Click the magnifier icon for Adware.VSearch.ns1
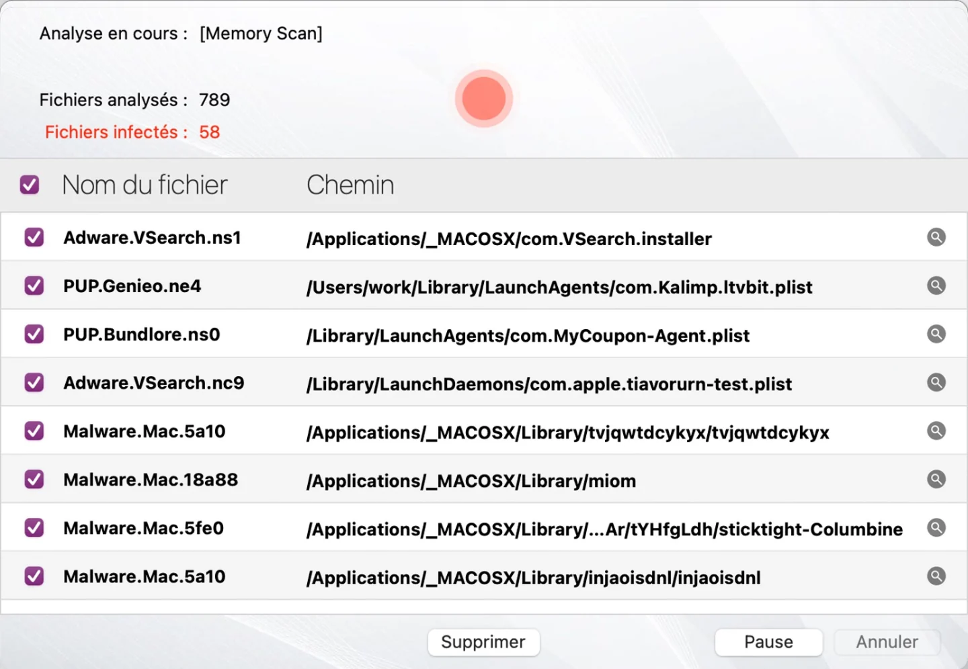 pos(936,237)
